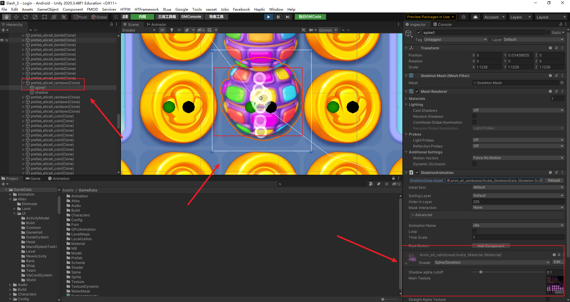
Task: Open the Layer dropdown showing Default
Action: point(534,40)
